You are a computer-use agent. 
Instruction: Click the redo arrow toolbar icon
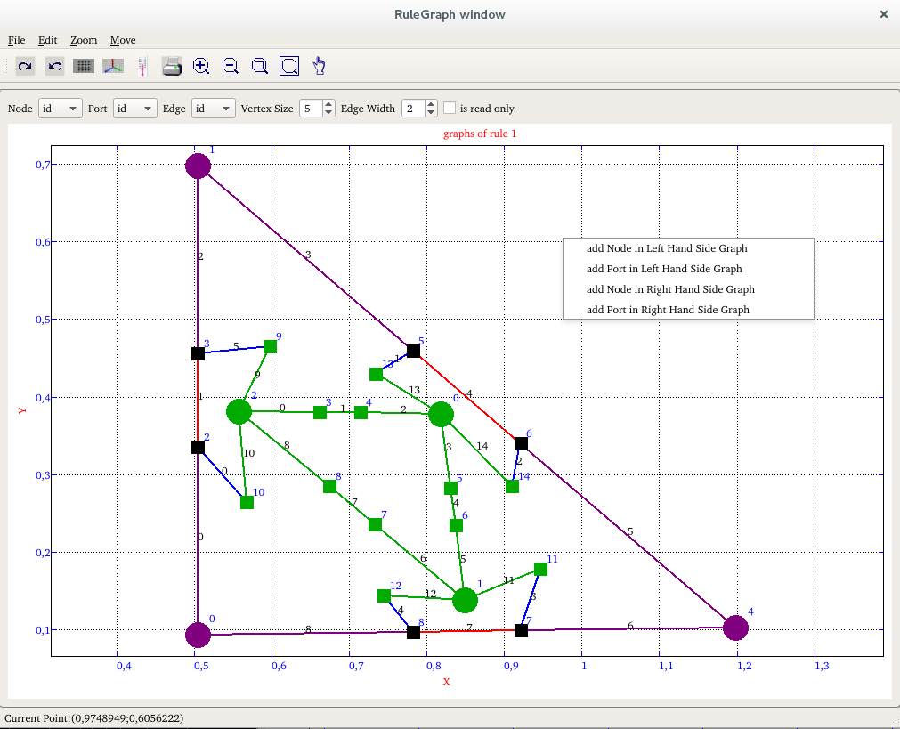[25, 66]
